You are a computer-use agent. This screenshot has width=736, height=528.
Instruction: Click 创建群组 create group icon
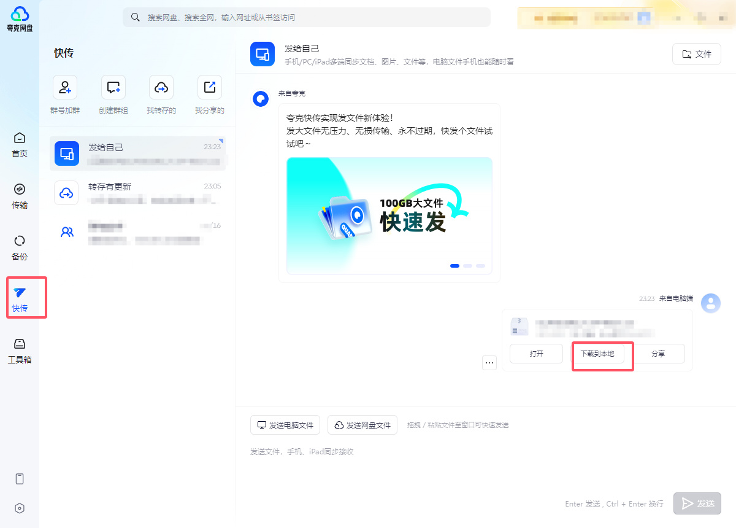113,87
